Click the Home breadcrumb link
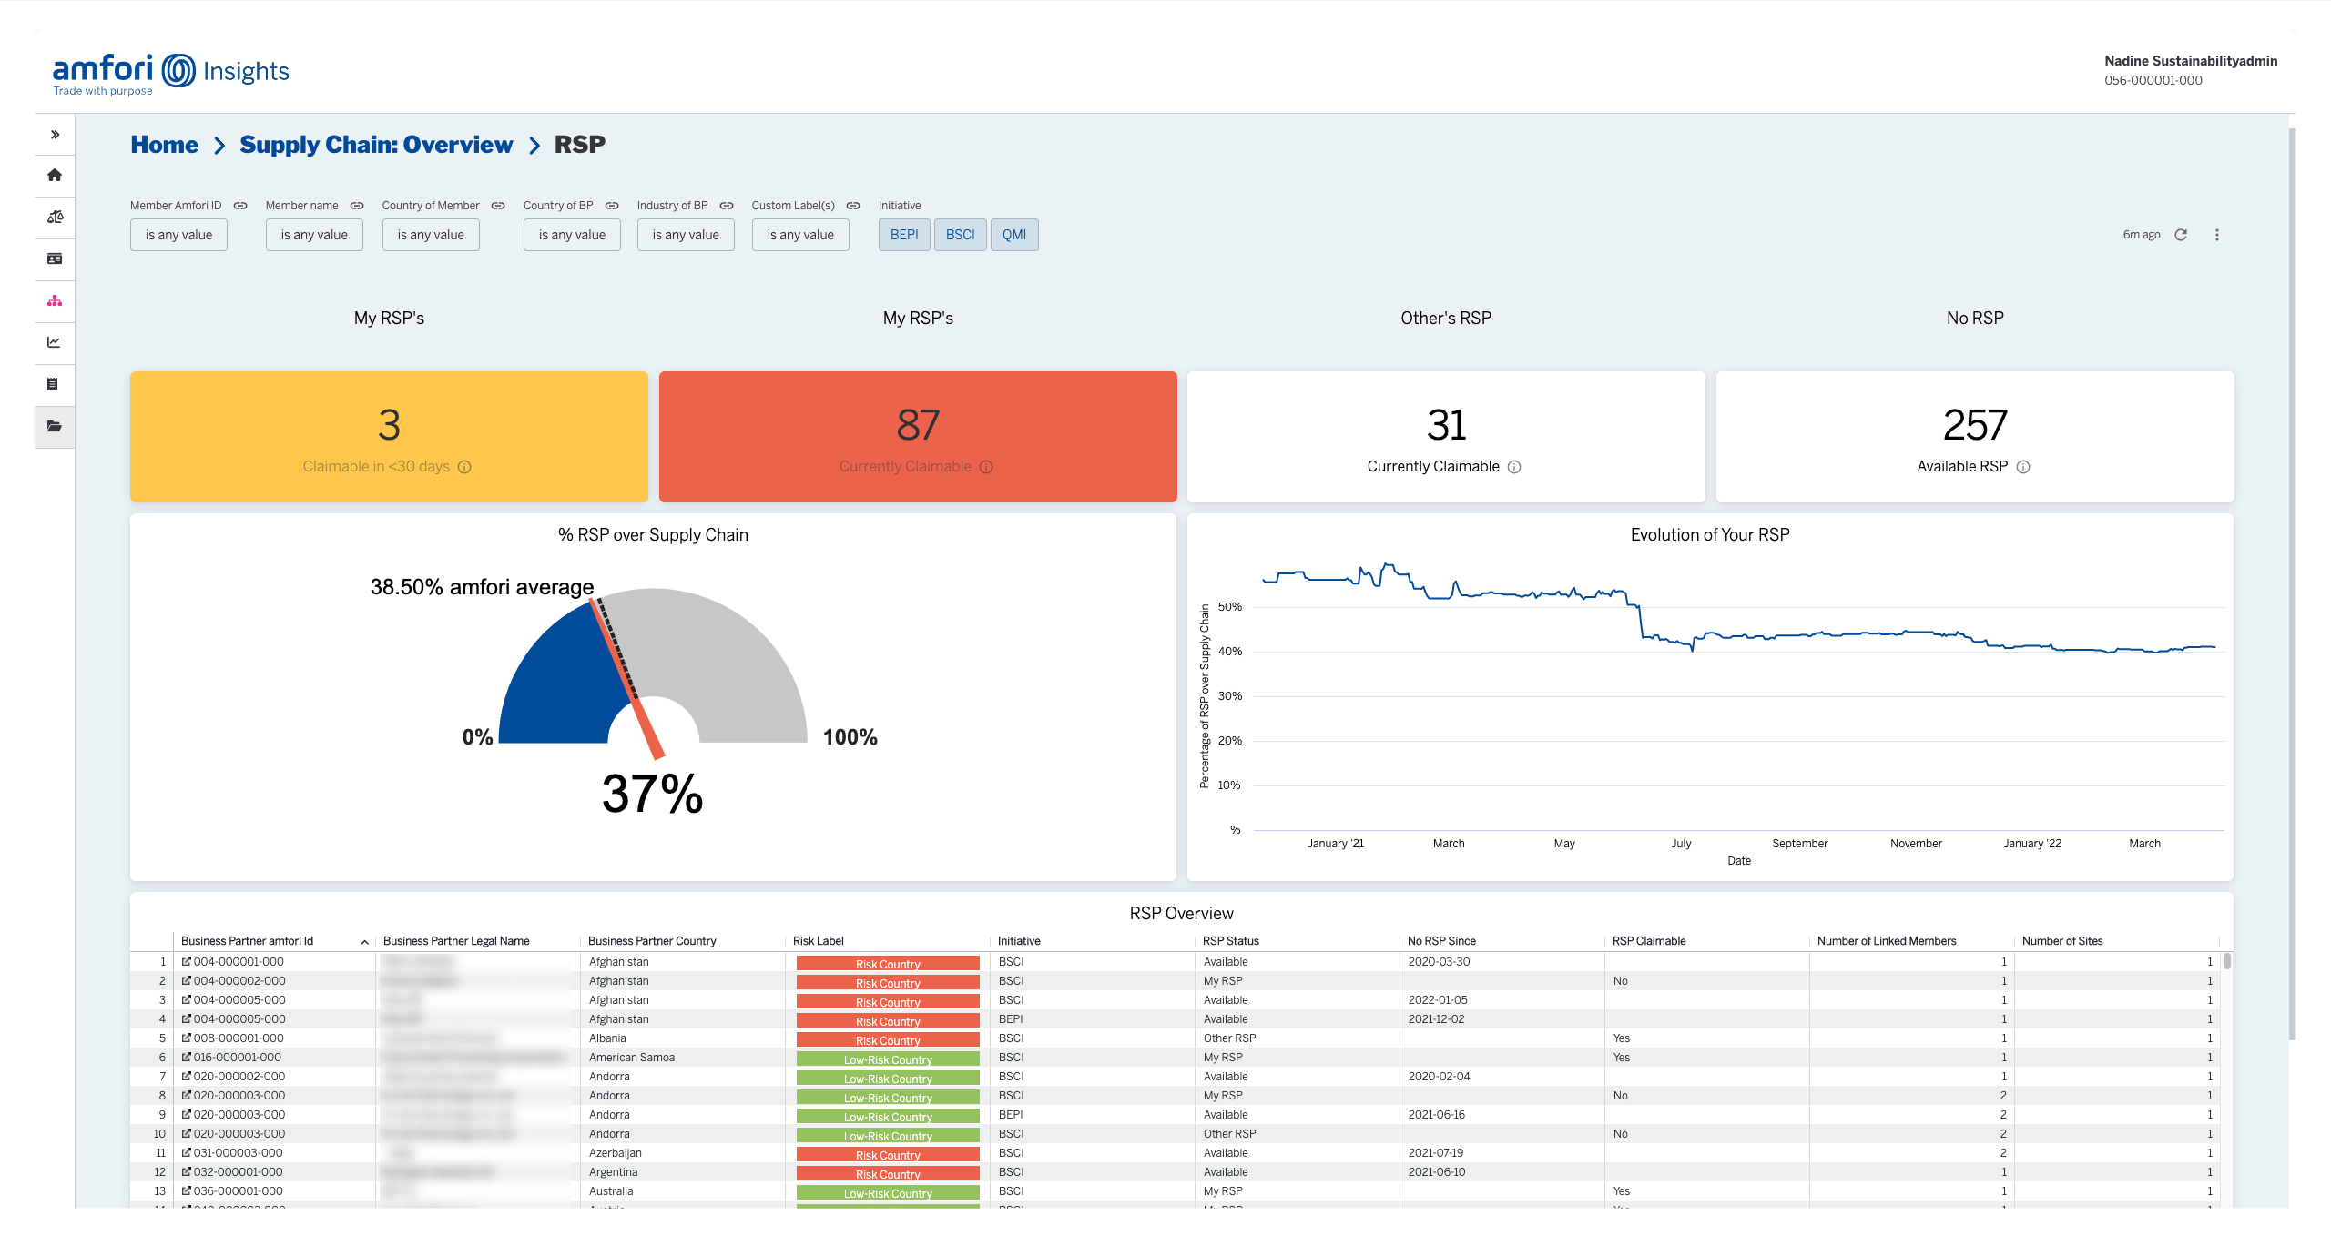This screenshot has width=2331, height=1236. (x=165, y=144)
